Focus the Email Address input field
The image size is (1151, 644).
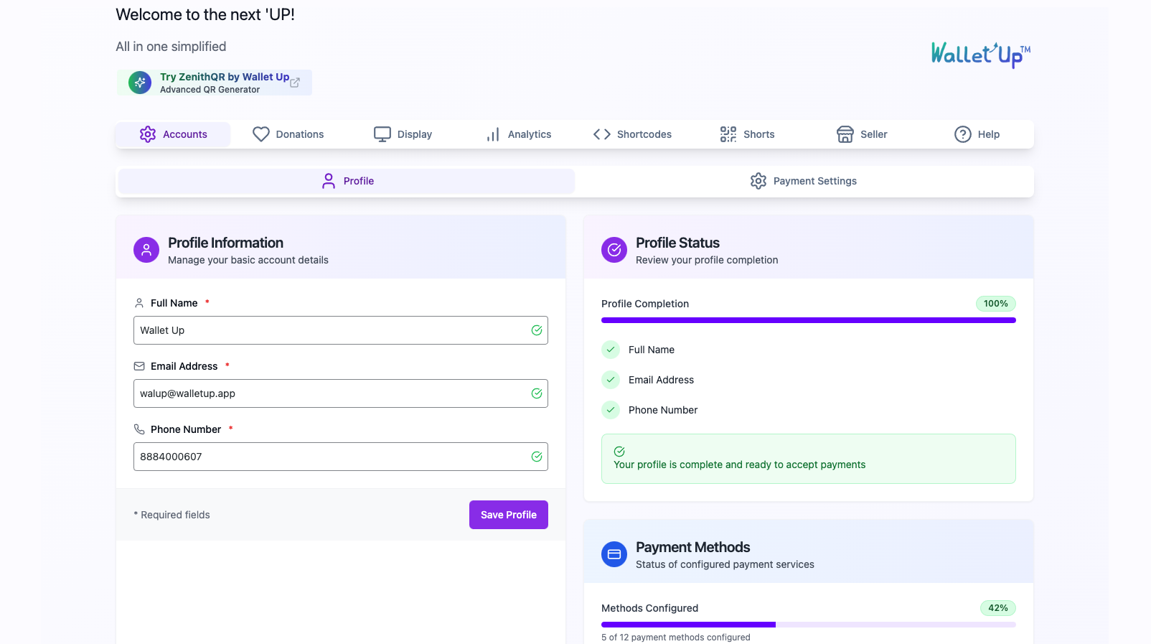click(341, 393)
